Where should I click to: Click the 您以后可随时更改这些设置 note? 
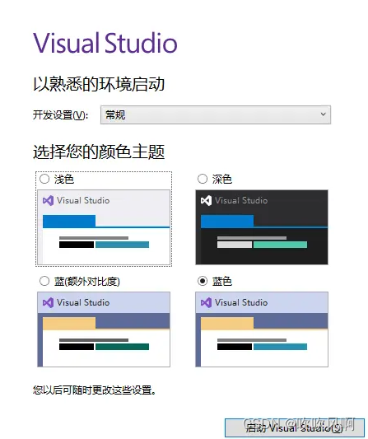point(95,390)
